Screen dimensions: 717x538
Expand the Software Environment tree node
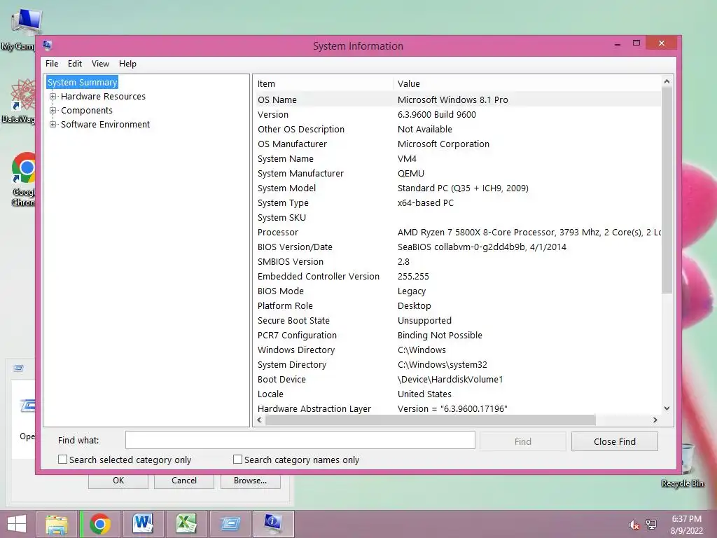pos(53,125)
